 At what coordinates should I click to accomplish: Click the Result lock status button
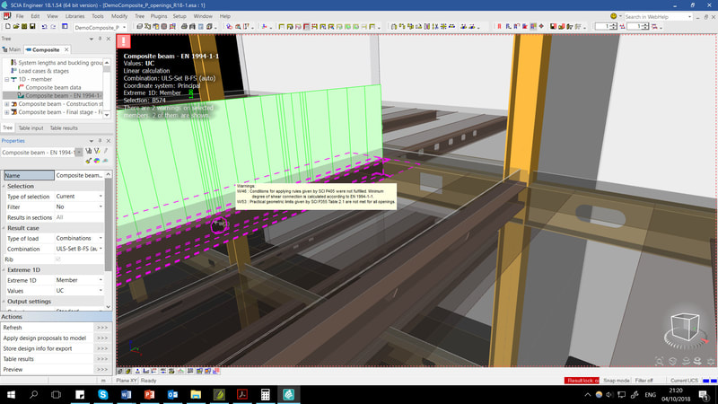[582, 381]
